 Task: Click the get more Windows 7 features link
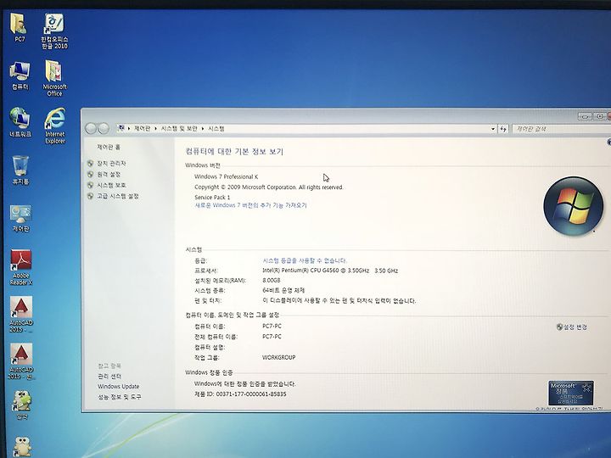[250, 205]
